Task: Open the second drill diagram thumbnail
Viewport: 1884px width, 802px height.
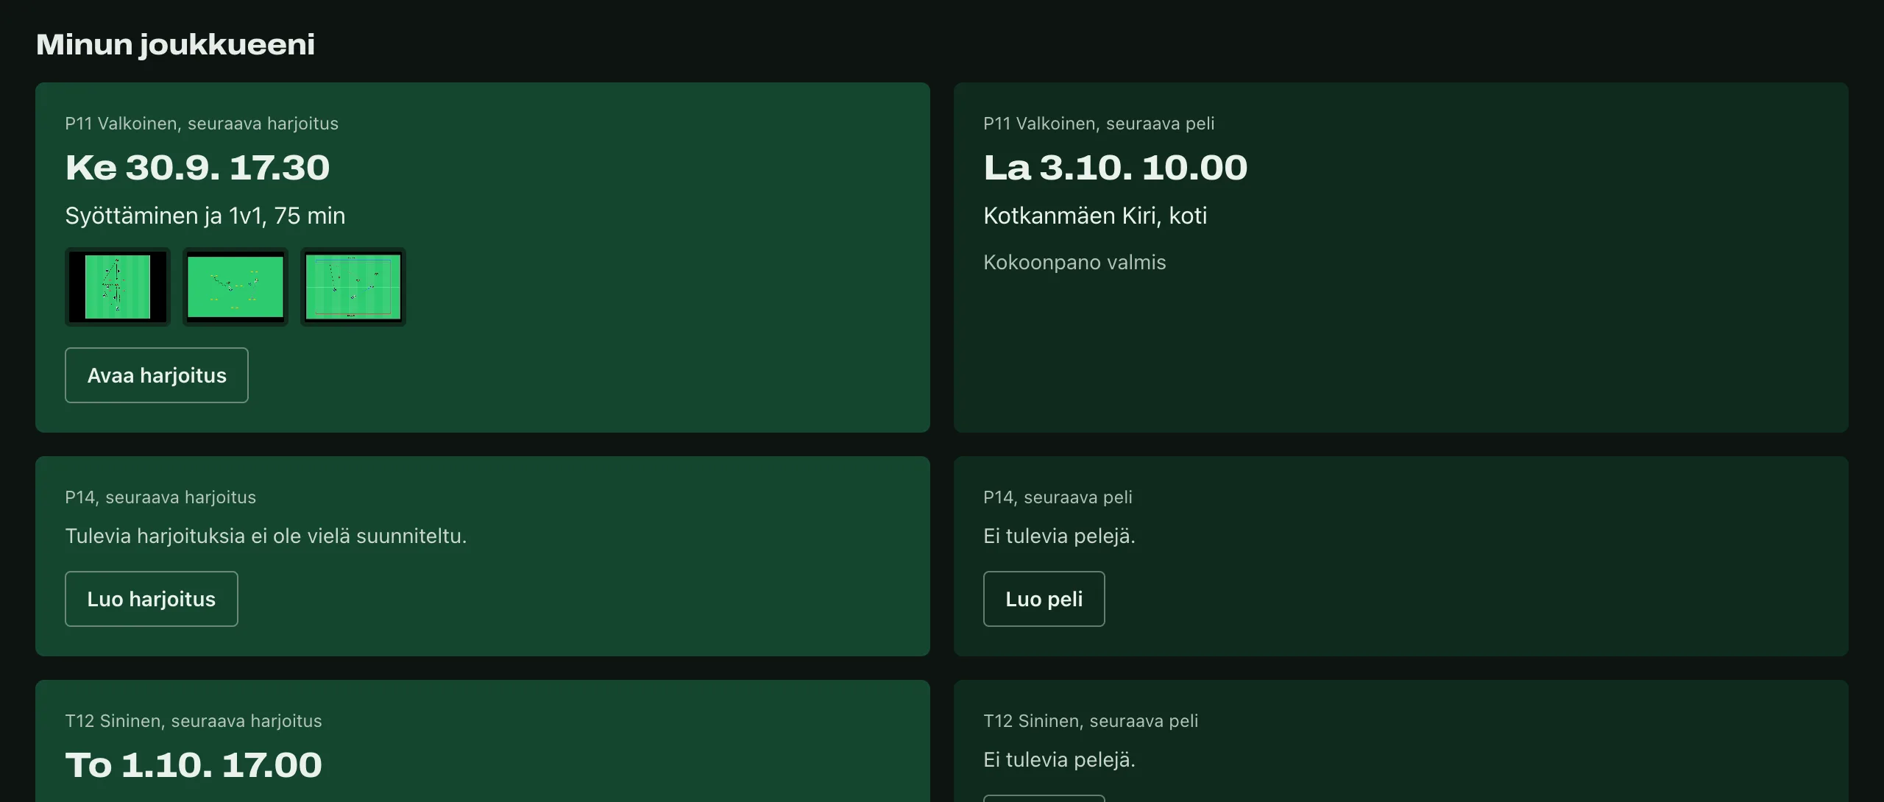Action: (x=235, y=287)
